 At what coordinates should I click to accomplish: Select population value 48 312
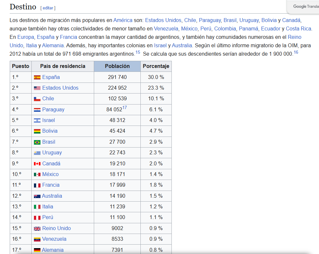pyautogui.click(x=117, y=120)
